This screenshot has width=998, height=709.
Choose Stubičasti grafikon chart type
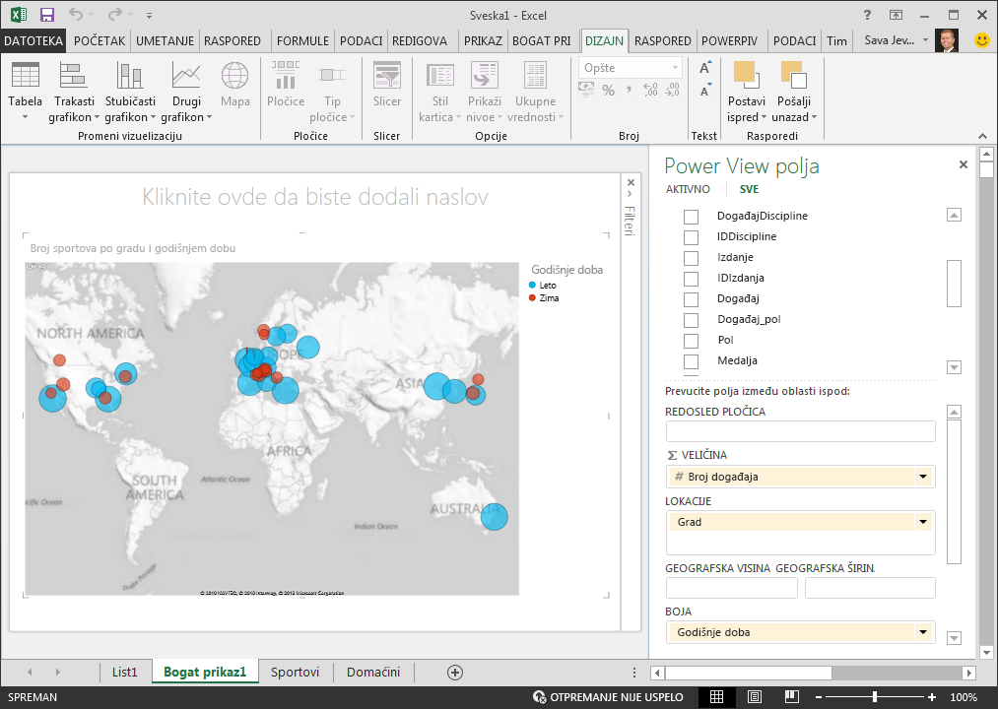coord(130,91)
